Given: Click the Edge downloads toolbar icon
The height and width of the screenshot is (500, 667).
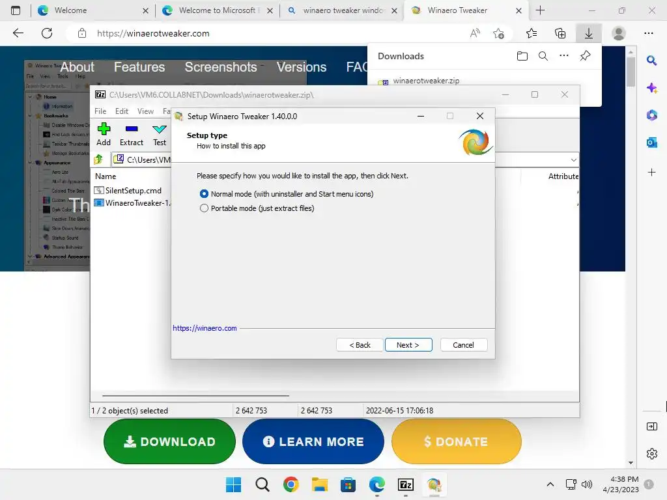Looking at the screenshot, I should (x=588, y=33).
